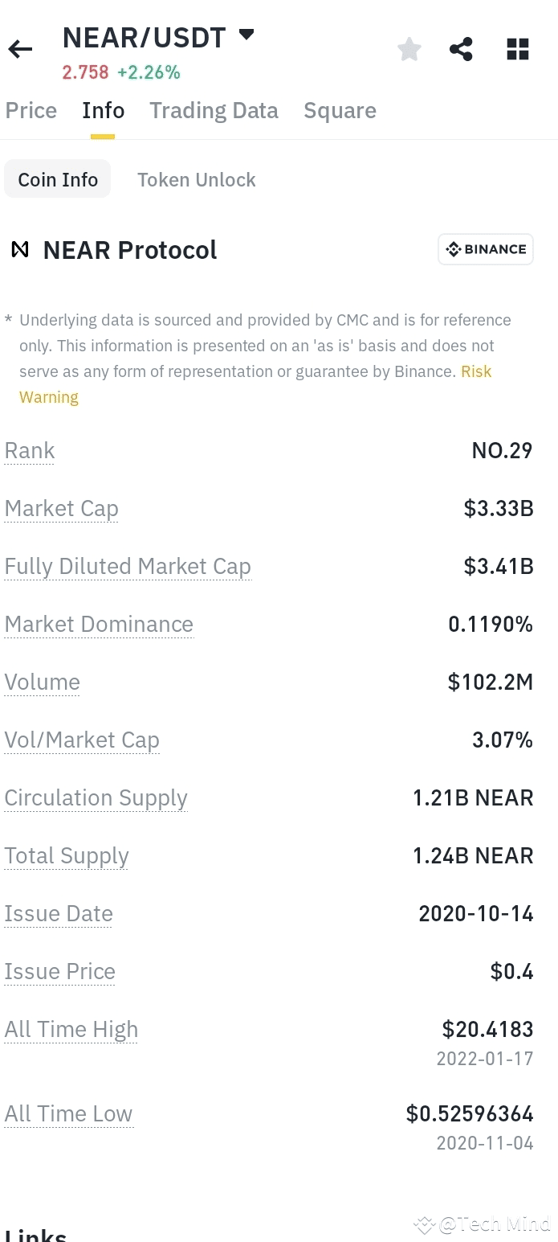Select the Info tab
558x1242 pixels.
click(104, 110)
